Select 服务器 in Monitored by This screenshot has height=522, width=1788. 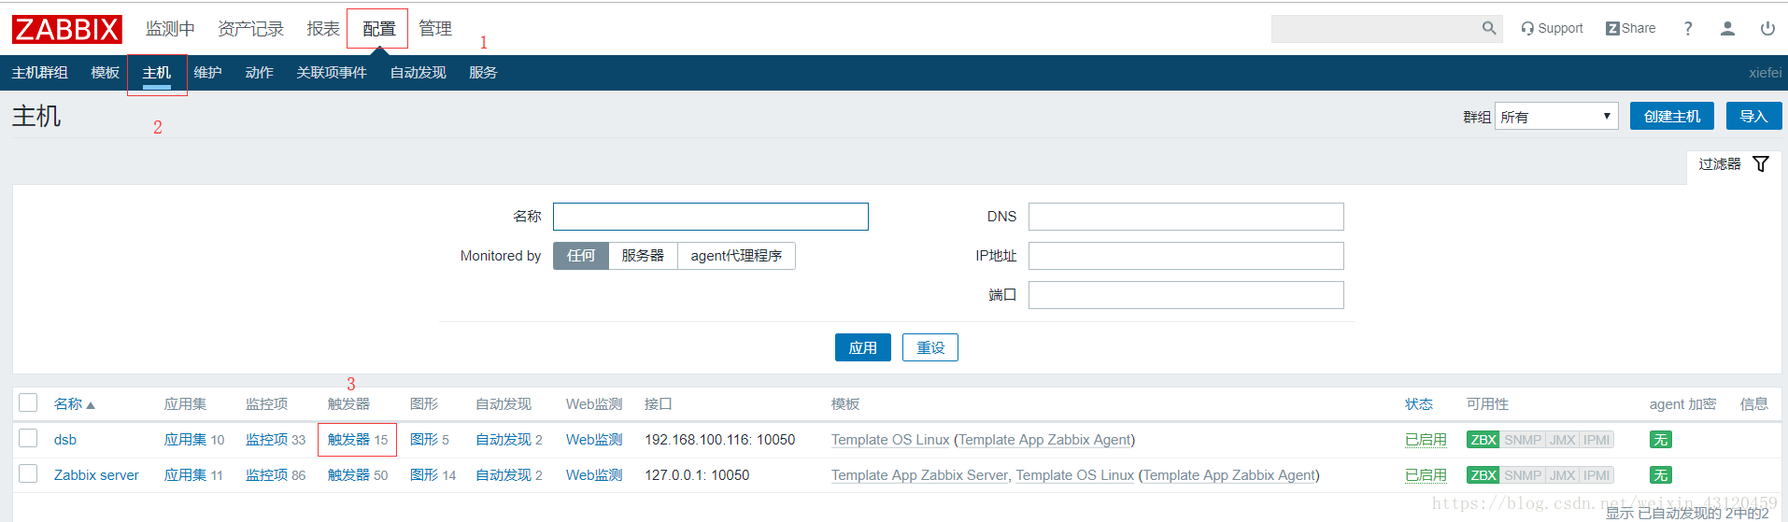tap(643, 256)
